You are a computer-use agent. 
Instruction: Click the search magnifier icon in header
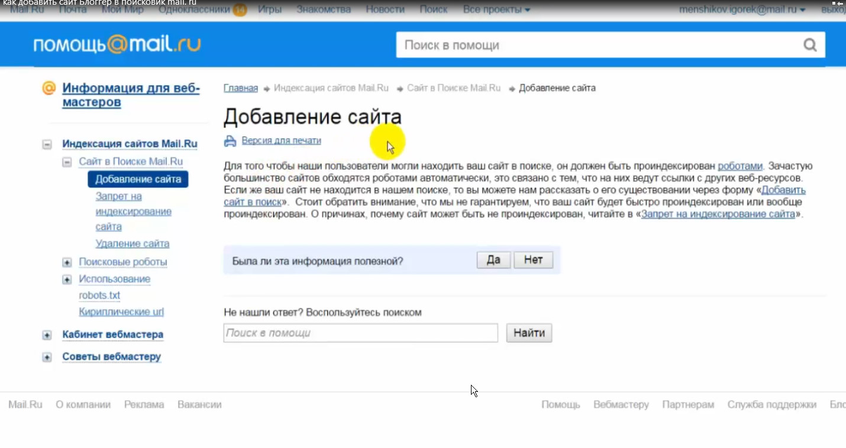[809, 45]
